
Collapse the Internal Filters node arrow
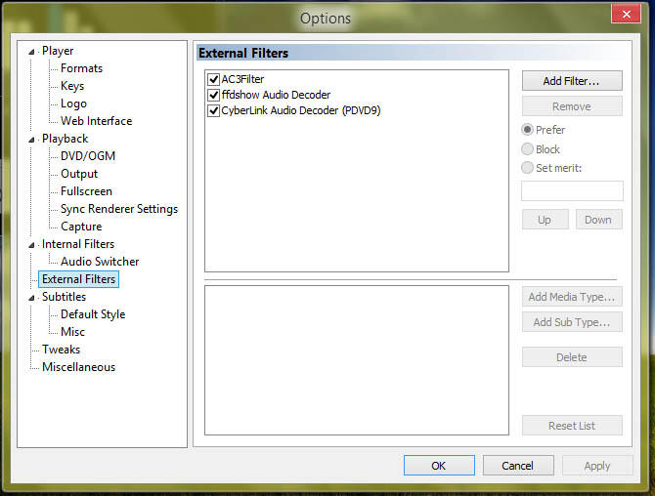coord(32,245)
